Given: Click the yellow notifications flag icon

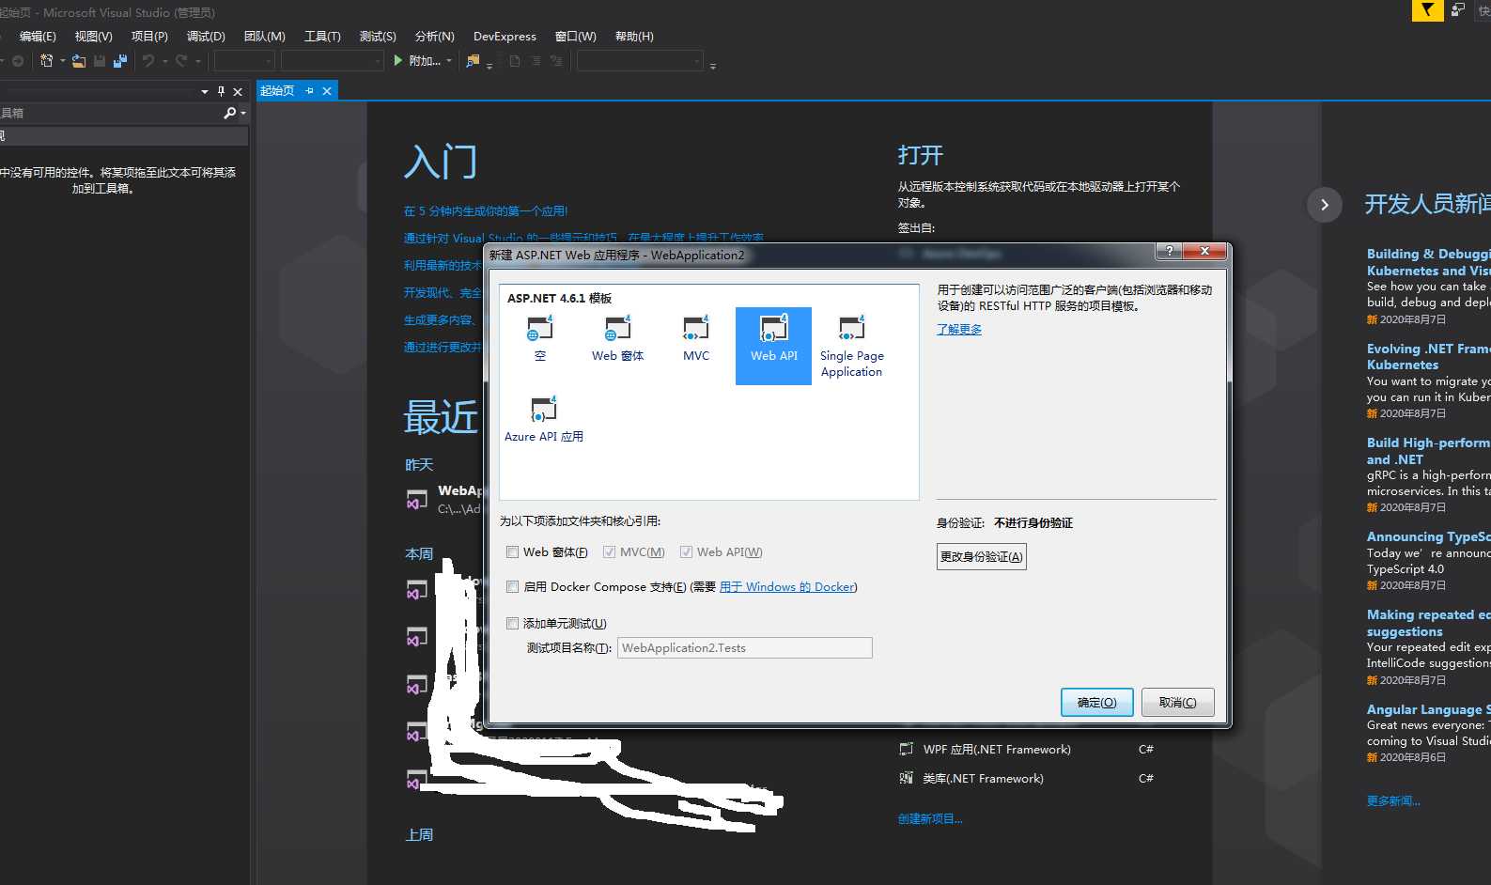Looking at the screenshot, I should pos(1427,10).
